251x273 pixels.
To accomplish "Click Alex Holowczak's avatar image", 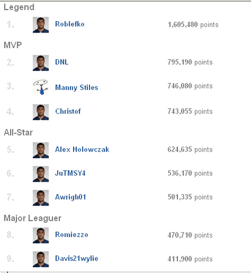I will pyautogui.click(x=41, y=150).
